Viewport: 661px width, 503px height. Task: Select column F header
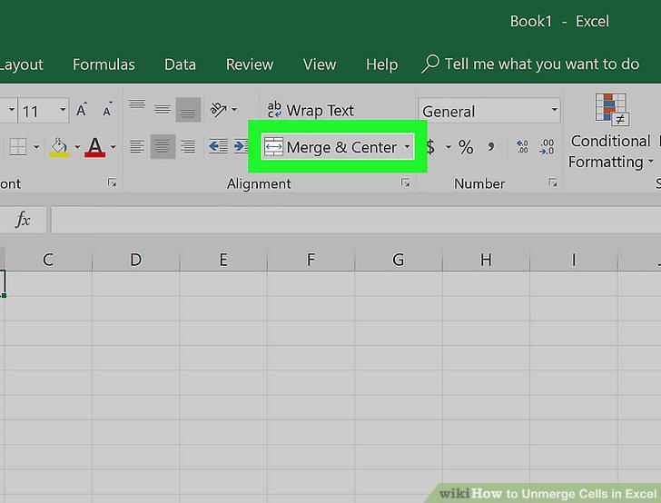point(311,260)
